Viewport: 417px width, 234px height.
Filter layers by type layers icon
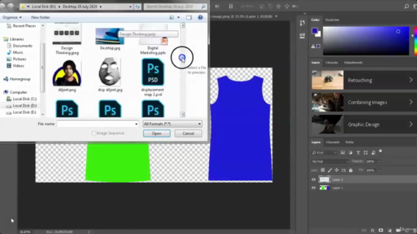[x=358, y=153]
